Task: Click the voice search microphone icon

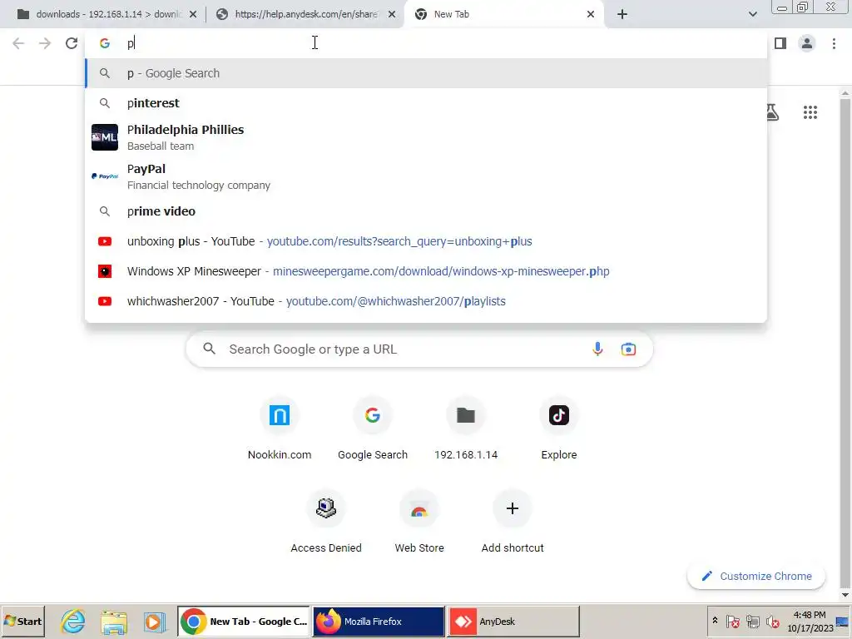Action: click(597, 349)
